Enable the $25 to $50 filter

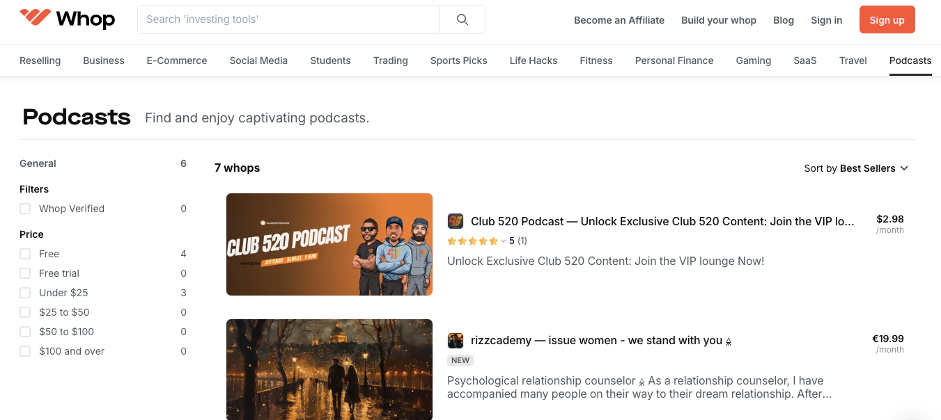point(25,312)
